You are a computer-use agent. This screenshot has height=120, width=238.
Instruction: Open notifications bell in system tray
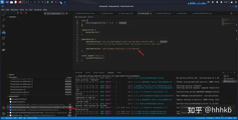click(217, 2)
